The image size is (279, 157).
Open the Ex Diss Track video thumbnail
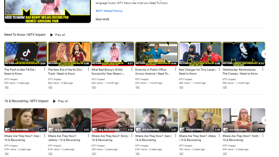coord(69,54)
